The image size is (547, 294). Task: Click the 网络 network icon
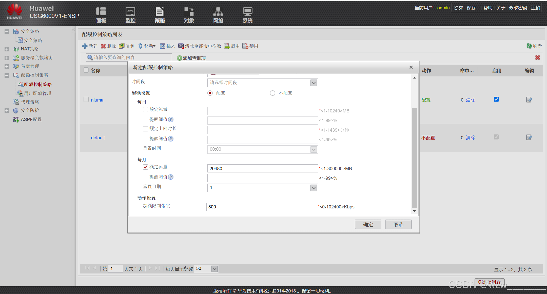(218, 12)
